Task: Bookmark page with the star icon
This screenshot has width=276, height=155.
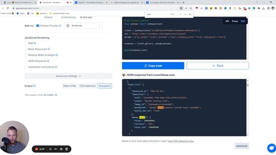Action: tap(191, 8)
